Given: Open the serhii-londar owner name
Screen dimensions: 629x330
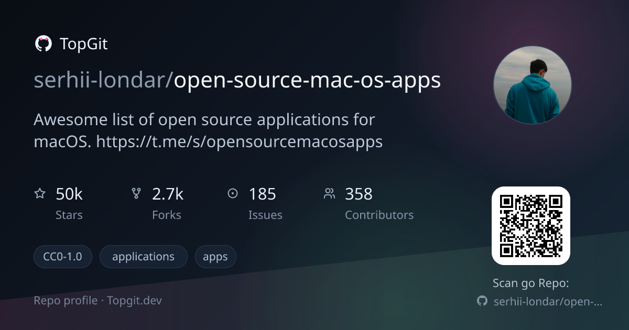Looking at the screenshot, I should tap(100, 80).
